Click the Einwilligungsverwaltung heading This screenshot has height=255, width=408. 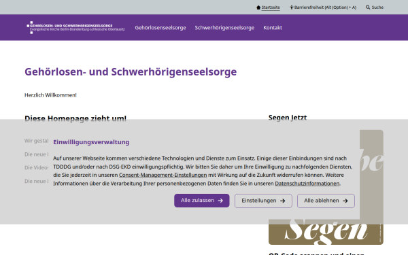tap(91, 142)
